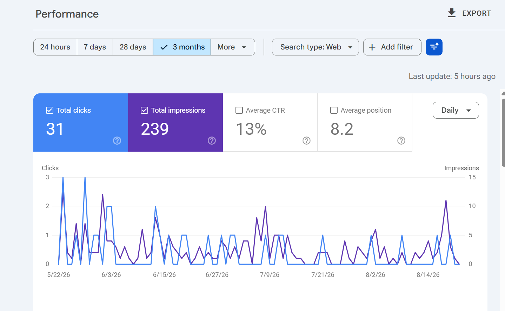Expand the More date range dropdown
The width and height of the screenshot is (505, 311).
point(233,47)
